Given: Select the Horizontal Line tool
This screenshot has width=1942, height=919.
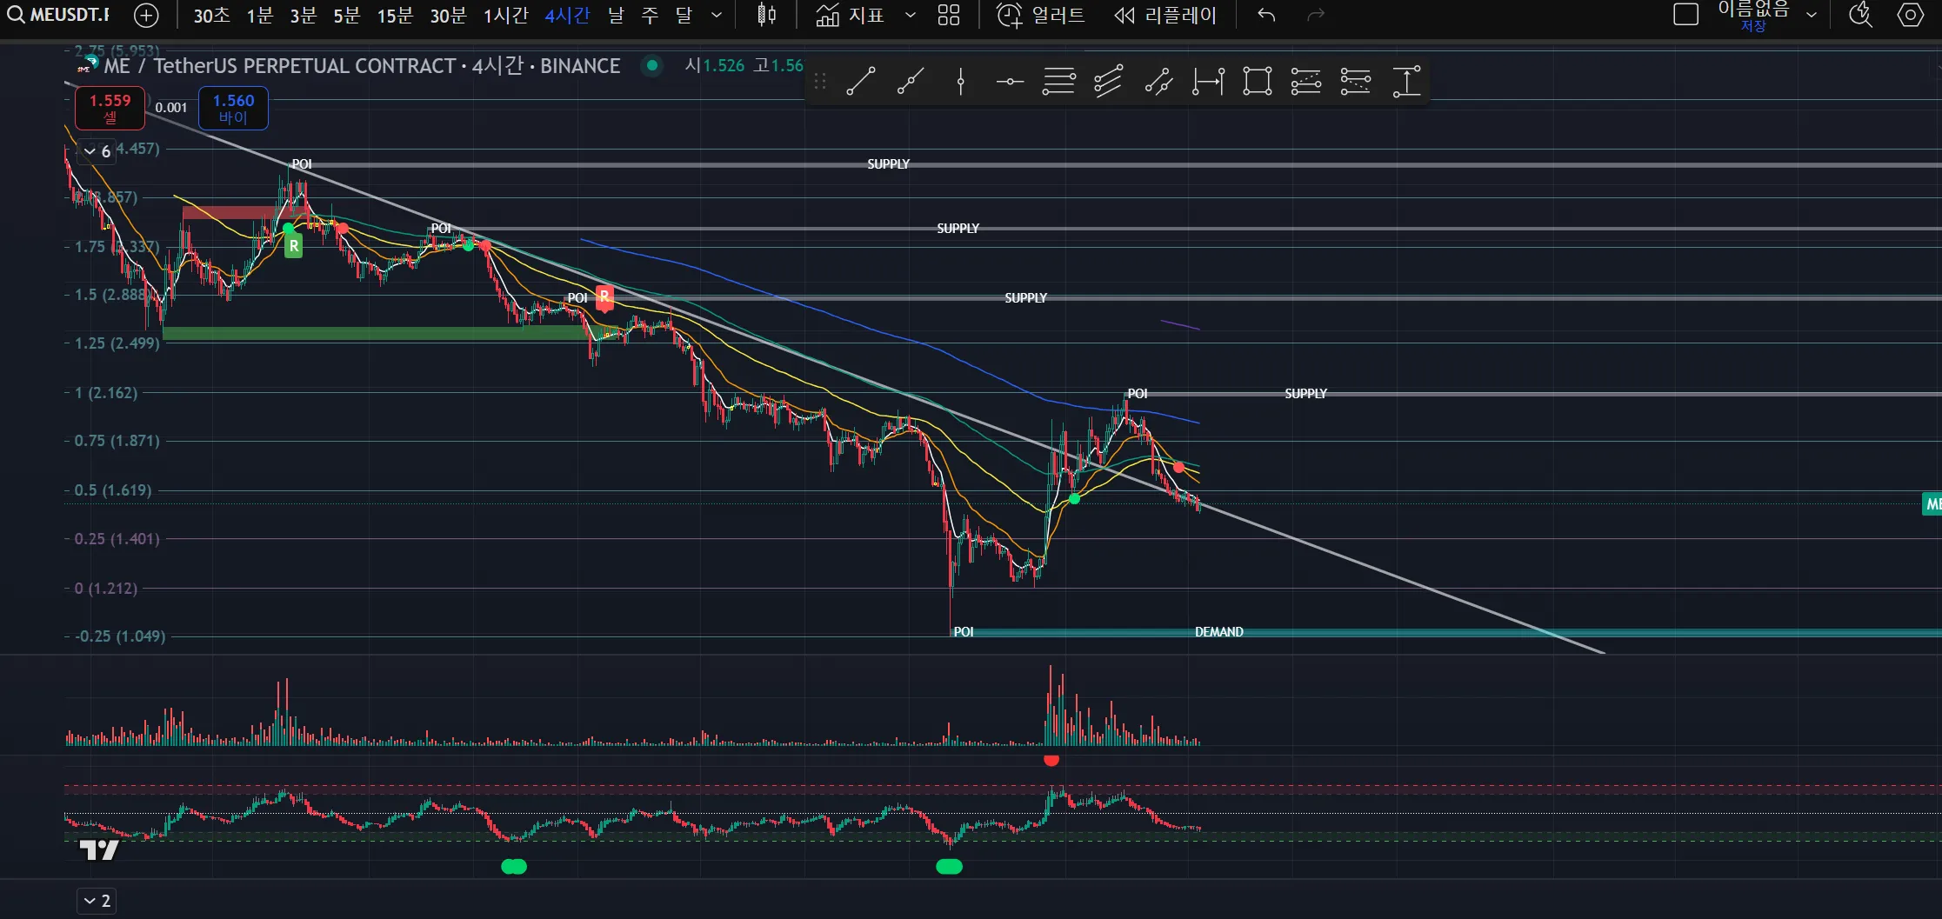Looking at the screenshot, I should (1010, 82).
